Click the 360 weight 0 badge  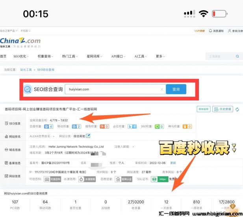160,127
